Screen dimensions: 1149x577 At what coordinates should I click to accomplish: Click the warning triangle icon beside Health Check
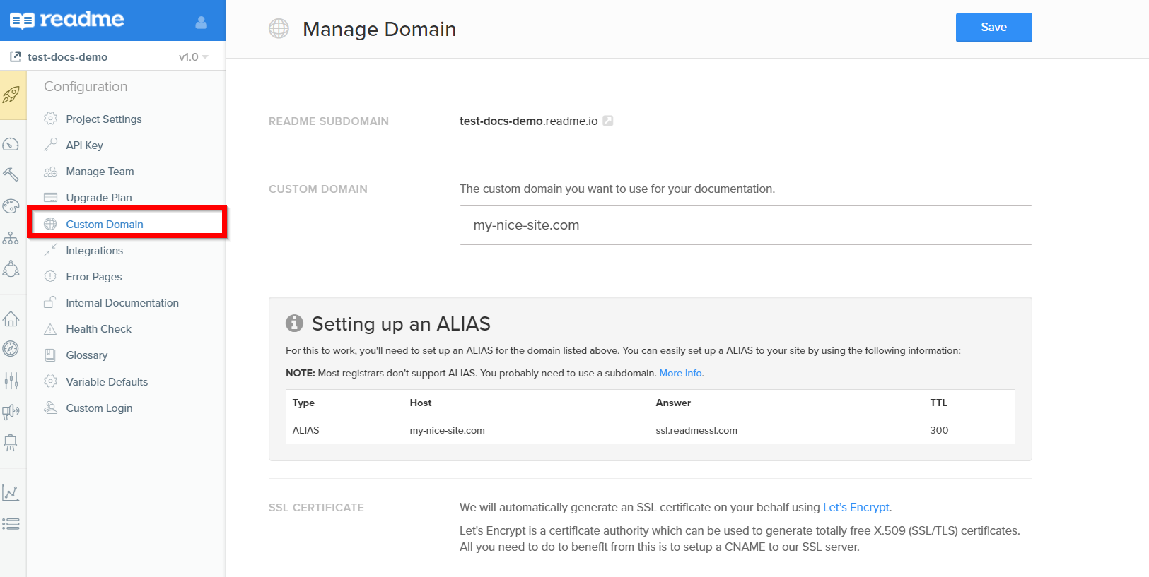[x=50, y=329]
